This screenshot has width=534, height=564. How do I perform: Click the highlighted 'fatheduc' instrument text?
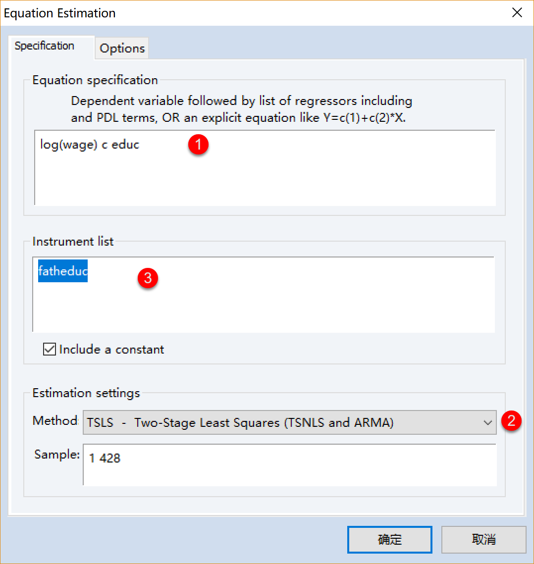point(63,271)
